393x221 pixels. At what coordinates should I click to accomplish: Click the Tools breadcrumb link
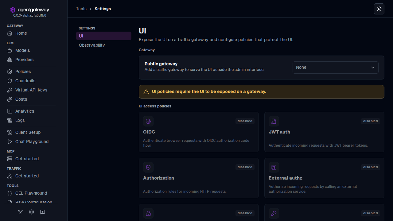pos(81,9)
